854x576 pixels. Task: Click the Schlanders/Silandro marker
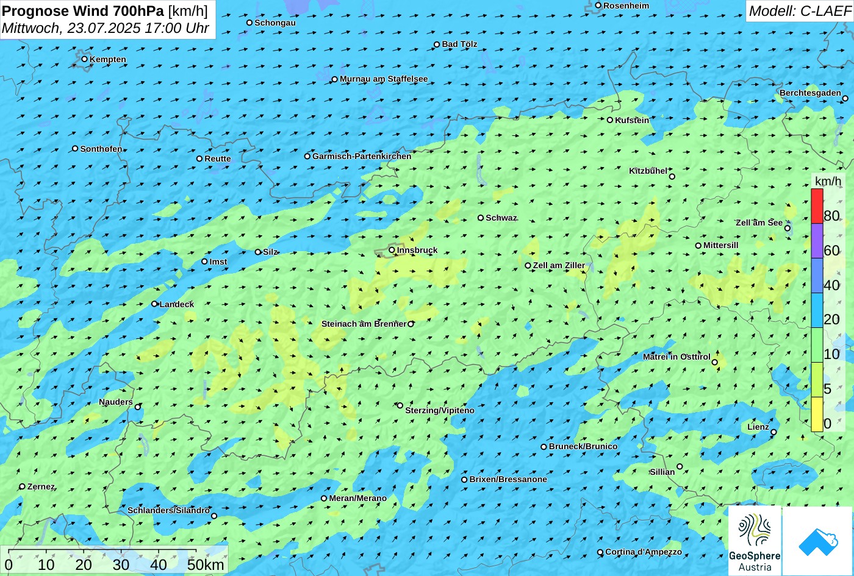coord(213,516)
